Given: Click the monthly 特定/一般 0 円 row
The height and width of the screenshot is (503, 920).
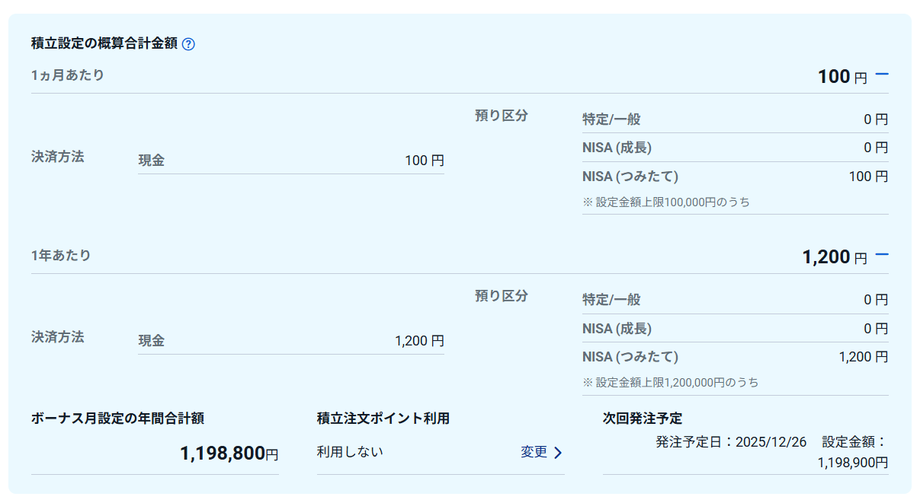Looking at the screenshot, I should [x=735, y=119].
